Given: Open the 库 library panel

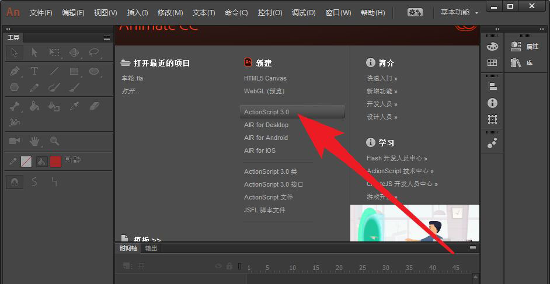Looking at the screenshot, I should coord(521,63).
